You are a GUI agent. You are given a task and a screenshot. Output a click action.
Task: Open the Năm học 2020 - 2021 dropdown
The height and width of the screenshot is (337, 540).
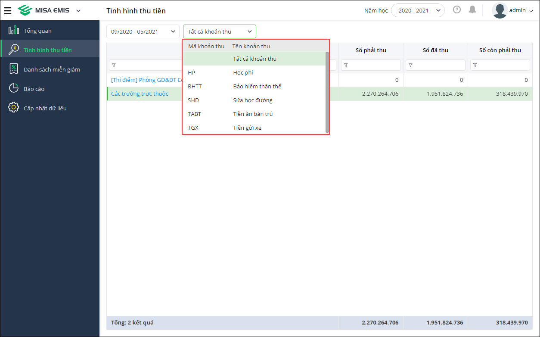pyautogui.click(x=418, y=10)
